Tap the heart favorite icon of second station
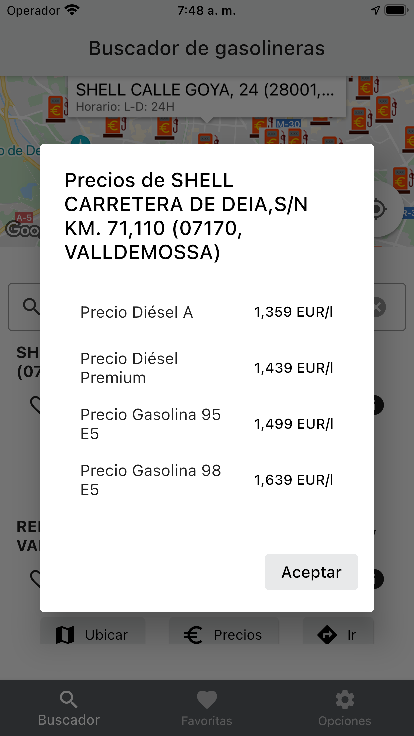Viewport: 414px width, 736px height. 36,579
